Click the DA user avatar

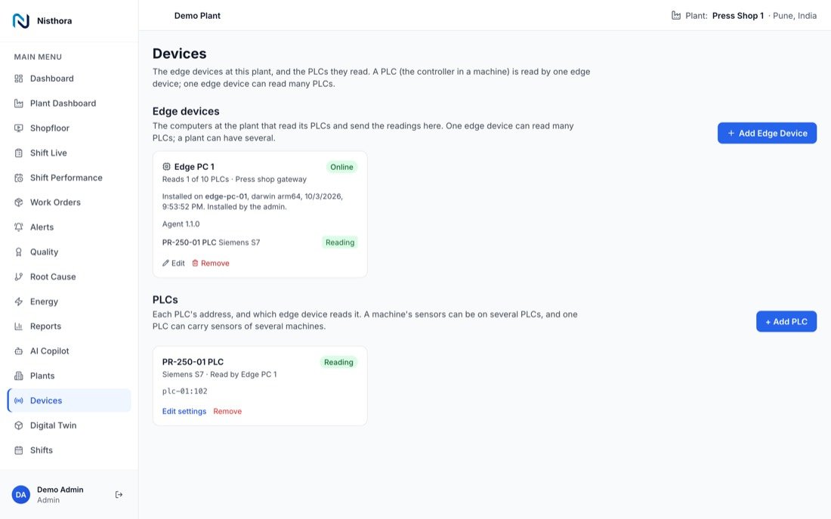(20, 495)
